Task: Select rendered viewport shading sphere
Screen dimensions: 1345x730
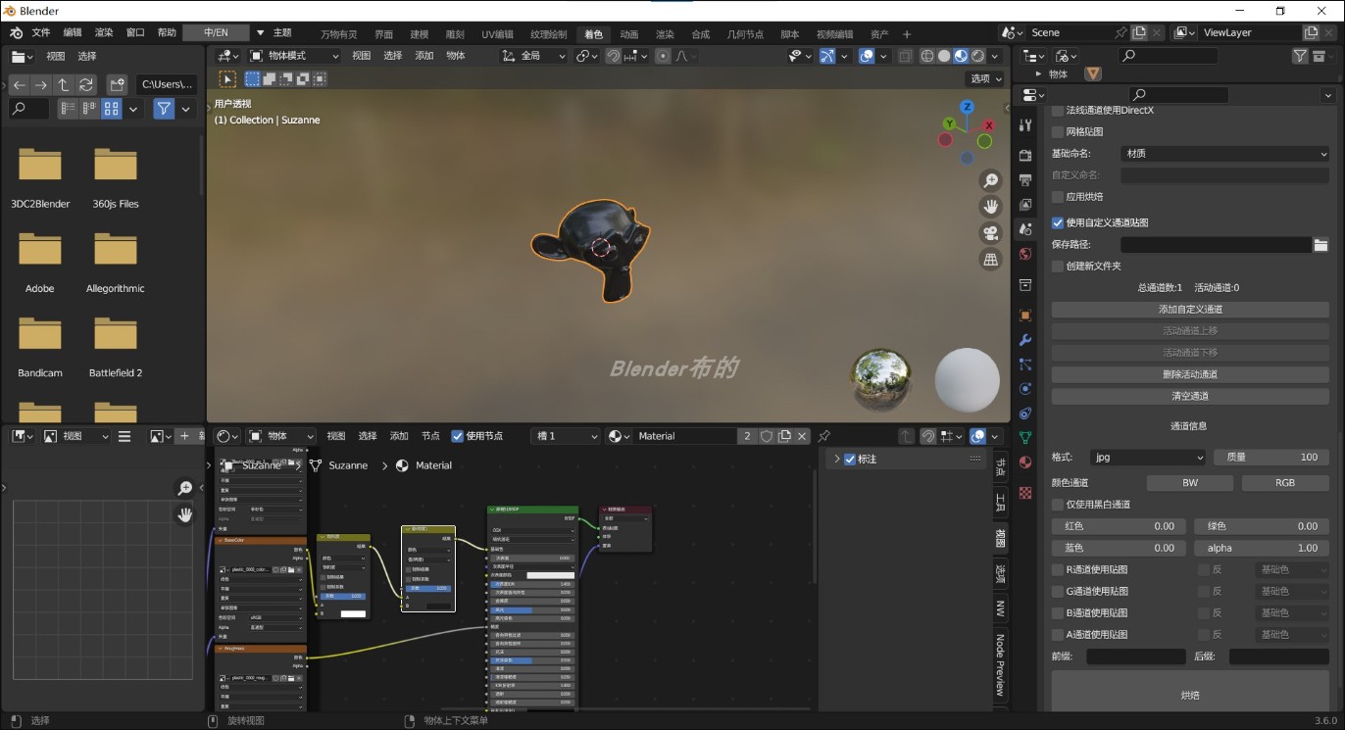Action: [977, 56]
